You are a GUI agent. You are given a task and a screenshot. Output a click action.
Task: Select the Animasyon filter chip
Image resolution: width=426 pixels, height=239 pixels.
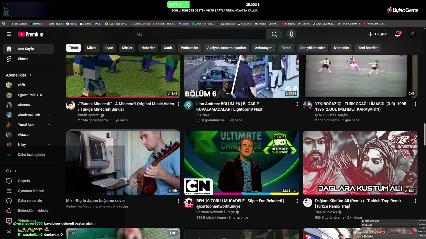(x=264, y=48)
